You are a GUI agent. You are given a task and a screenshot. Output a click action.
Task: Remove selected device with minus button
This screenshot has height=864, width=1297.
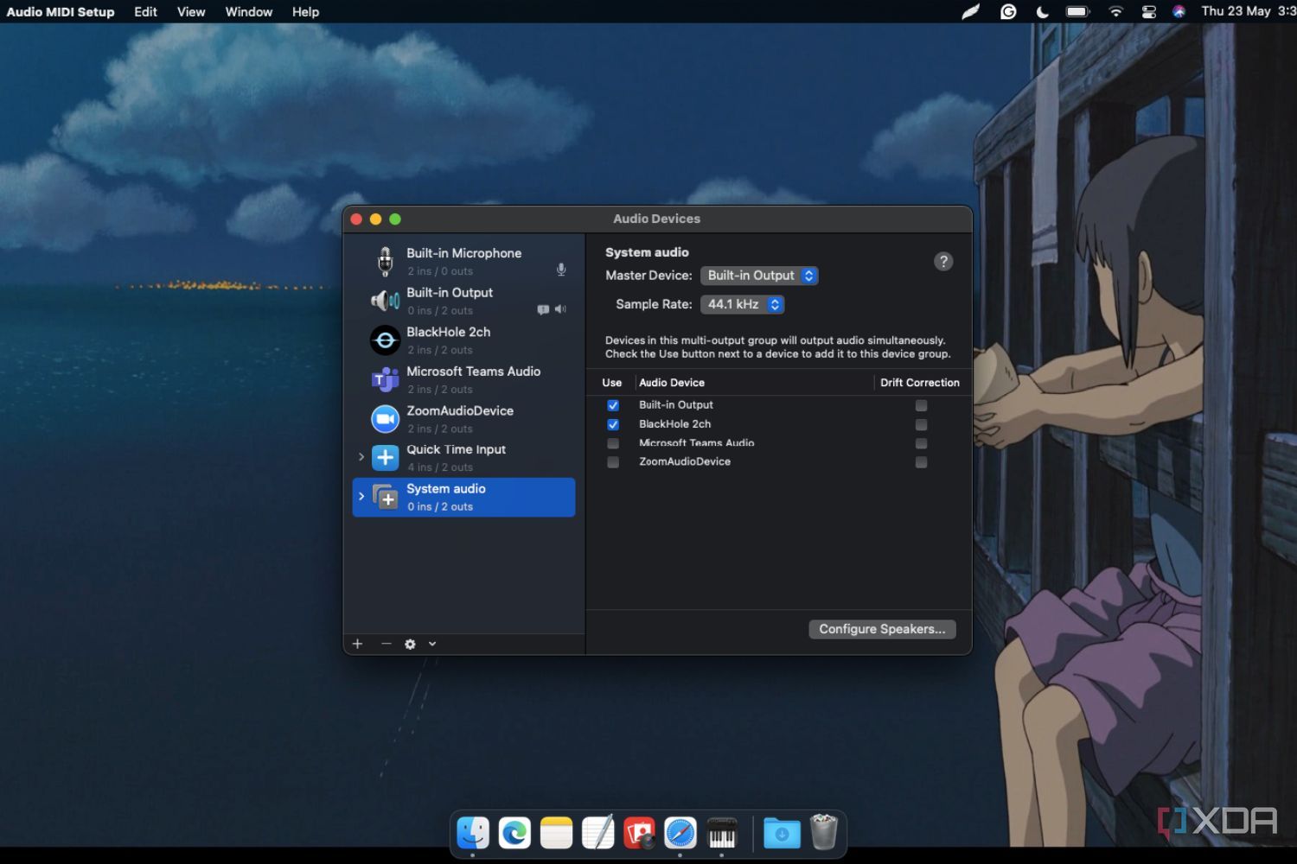click(x=386, y=644)
